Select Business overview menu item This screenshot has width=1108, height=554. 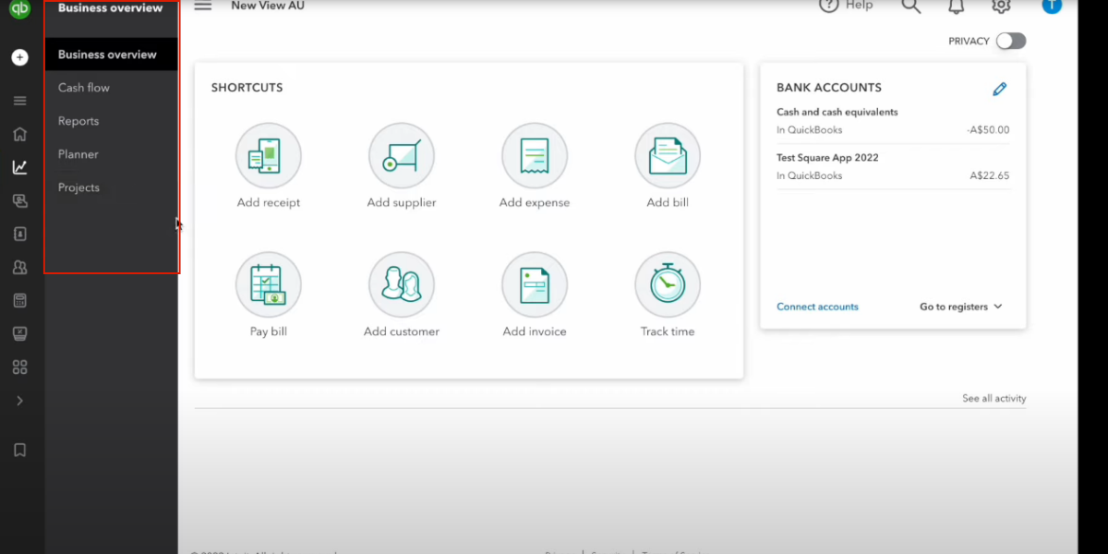click(111, 54)
